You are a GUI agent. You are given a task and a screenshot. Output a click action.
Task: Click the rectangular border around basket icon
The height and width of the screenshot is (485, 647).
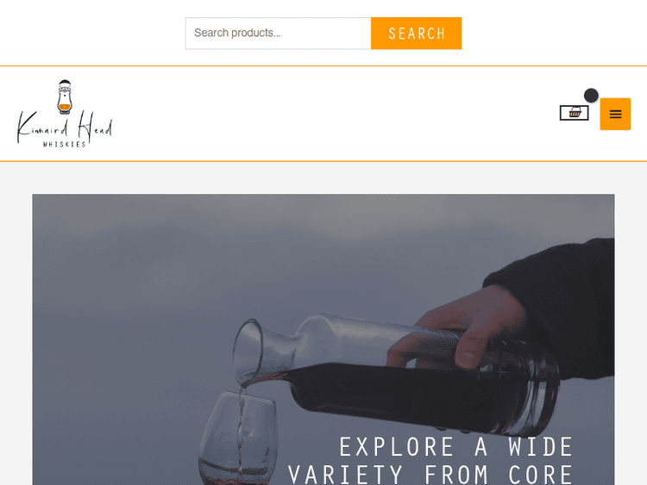[574, 113]
